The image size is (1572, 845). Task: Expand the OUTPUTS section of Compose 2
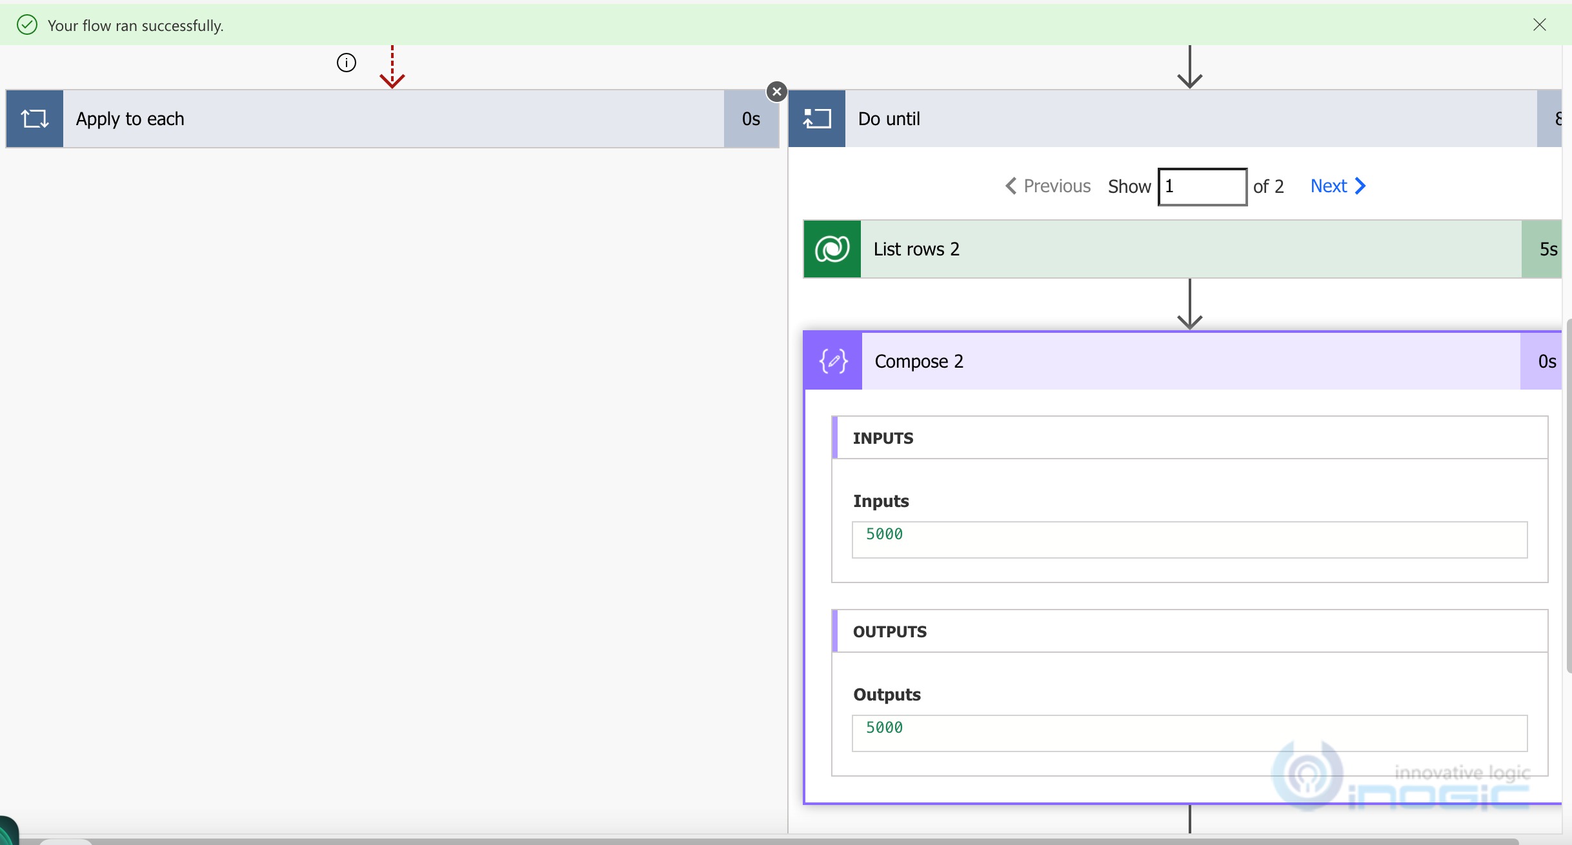[x=890, y=631]
